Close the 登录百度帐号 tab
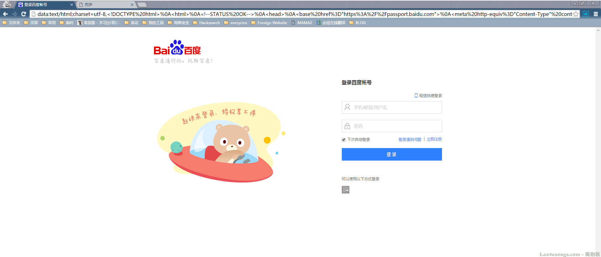 72,5
